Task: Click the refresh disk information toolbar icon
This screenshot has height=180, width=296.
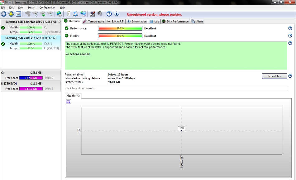Action: tap(4, 14)
